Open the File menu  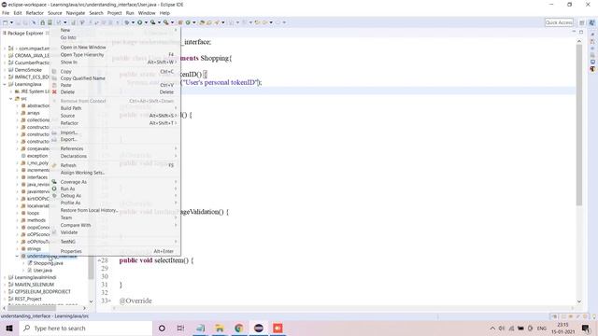point(6,13)
